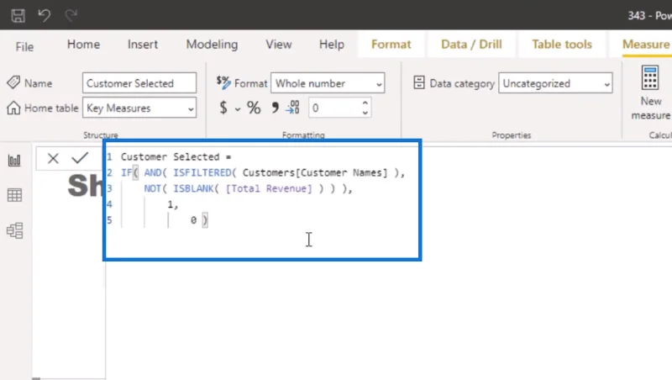Expand Data category Uncategorized dropdown
The width and height of the screenshot is (672, 380).
click(x=555, y=83)
